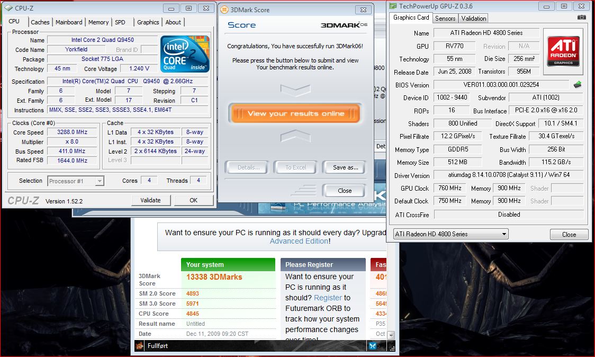
Task: Click the Level 2 cache 2 x 6144 KBytes
Action: point(156,151)
